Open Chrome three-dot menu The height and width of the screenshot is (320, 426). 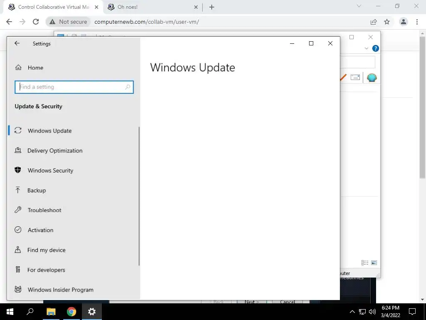coord(417,22)
